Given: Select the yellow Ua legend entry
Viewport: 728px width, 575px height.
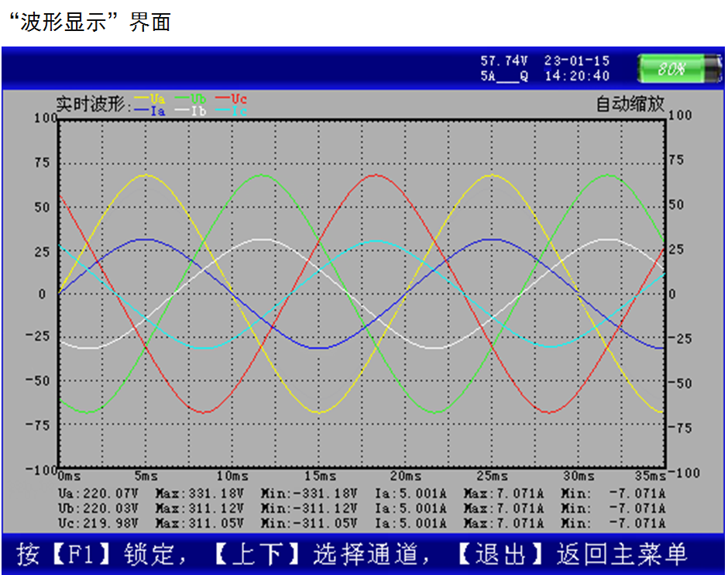Looking at the screenshot, I should click(x=149, y=98).
